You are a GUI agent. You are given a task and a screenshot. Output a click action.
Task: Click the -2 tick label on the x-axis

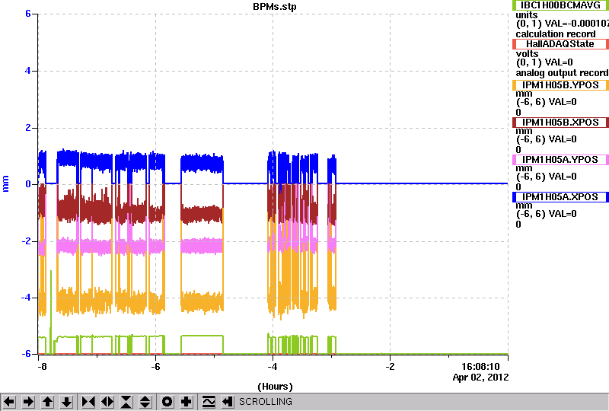(390, 367)
